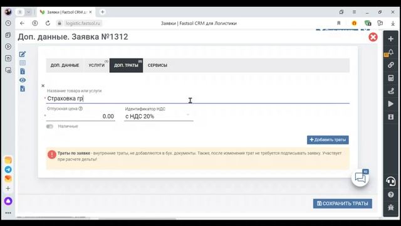Expand the tab group chevron
This screenshot has height=226, width=401.
point(29,12)
